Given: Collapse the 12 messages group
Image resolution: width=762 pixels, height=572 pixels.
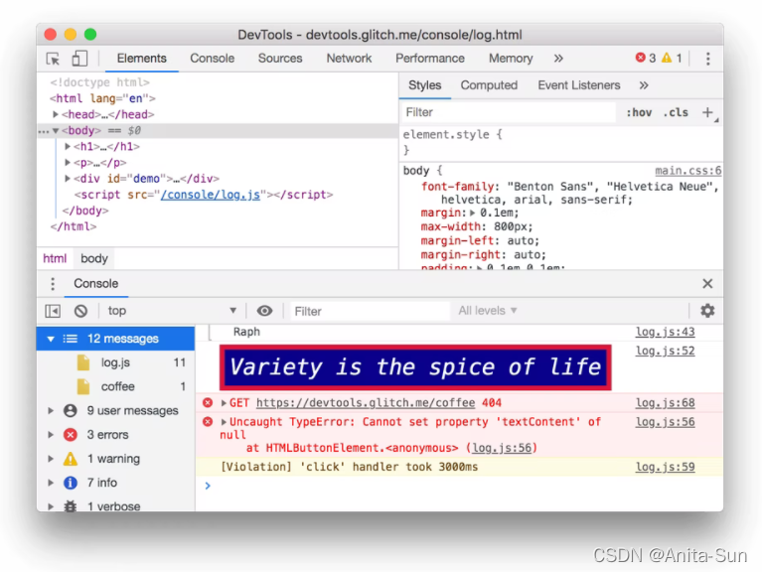Looking at the screenshot, I should (x=51, y=339).
